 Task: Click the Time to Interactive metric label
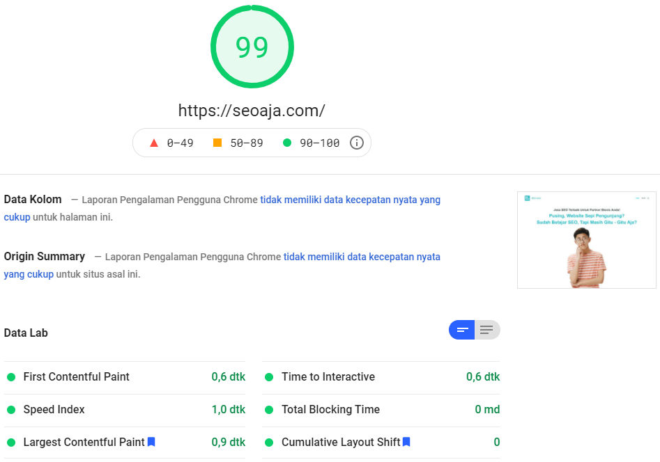328,376
